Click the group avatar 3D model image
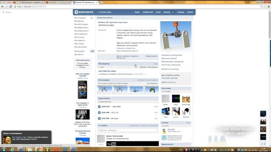The image size is (271, 152). (176, 36)
